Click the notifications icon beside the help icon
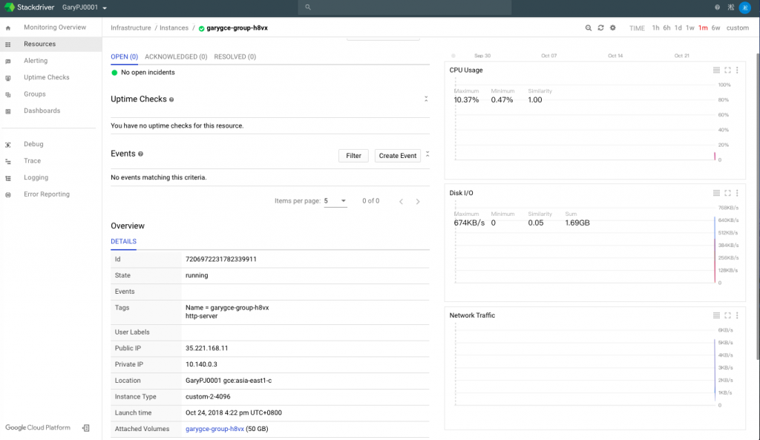 pyautogui.click(x=731, y=7)
